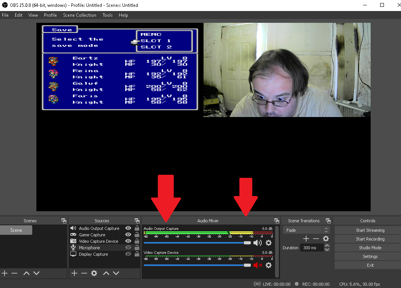Open the Fade transition dropdown
The image size is (401, 288).
pos(306,230)
